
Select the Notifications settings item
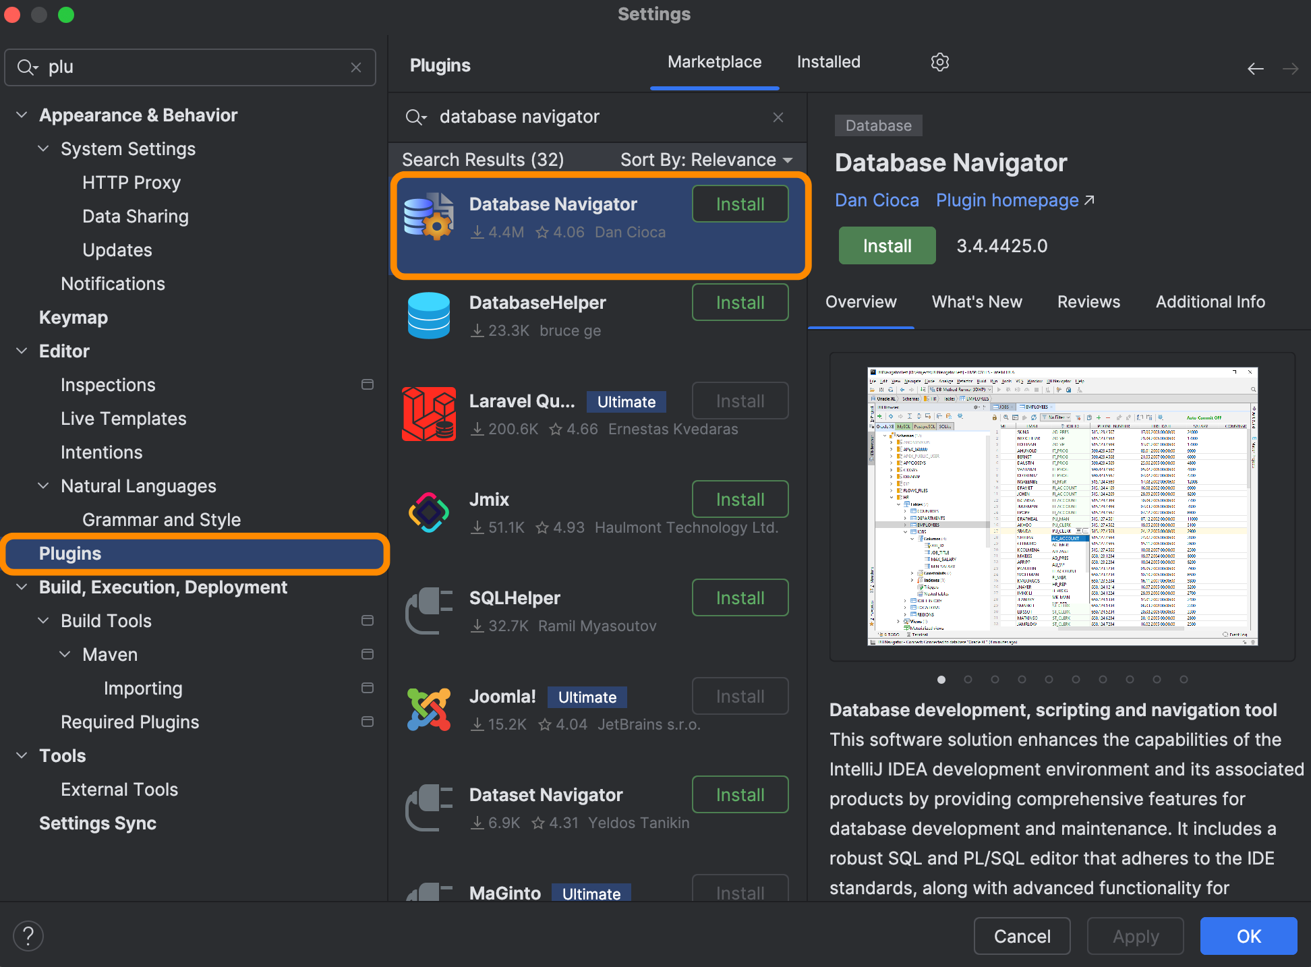(113, 284)
